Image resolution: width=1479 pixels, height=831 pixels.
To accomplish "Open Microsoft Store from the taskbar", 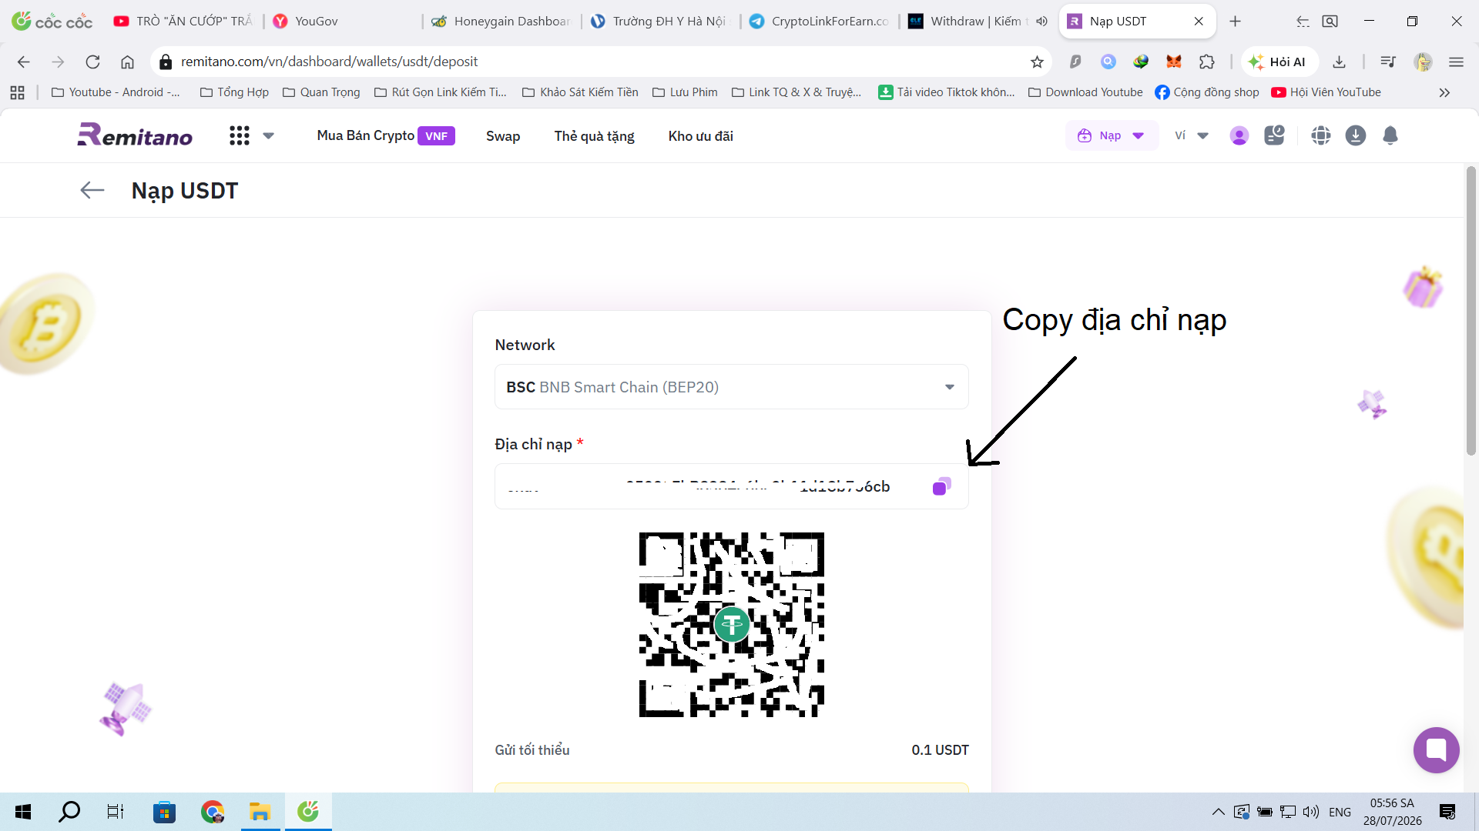I will pyautogui.click(x=164, y=812).
